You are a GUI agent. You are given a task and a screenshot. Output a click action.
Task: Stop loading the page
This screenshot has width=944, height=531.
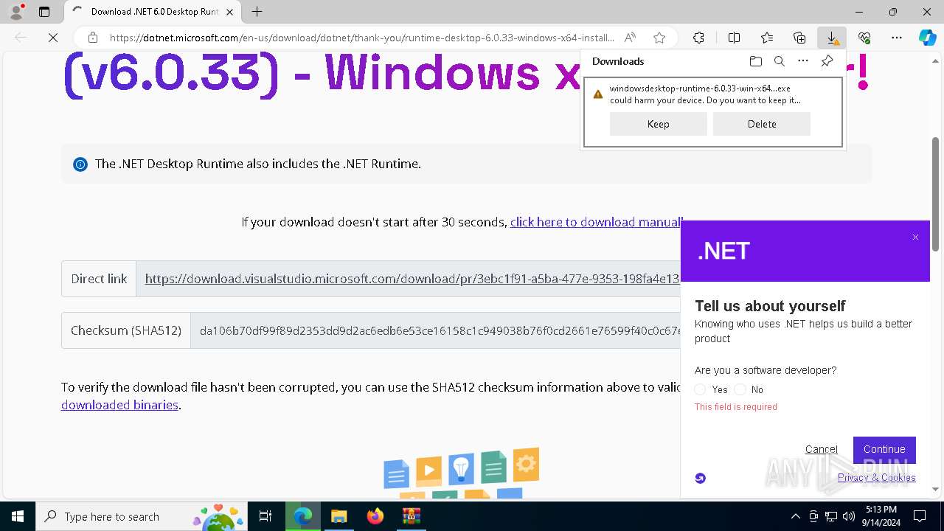(52, 38)
